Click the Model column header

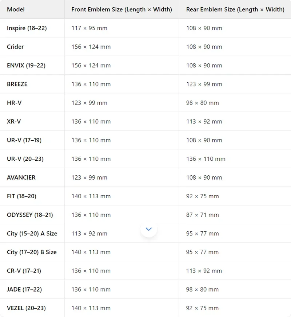[16, 9]
